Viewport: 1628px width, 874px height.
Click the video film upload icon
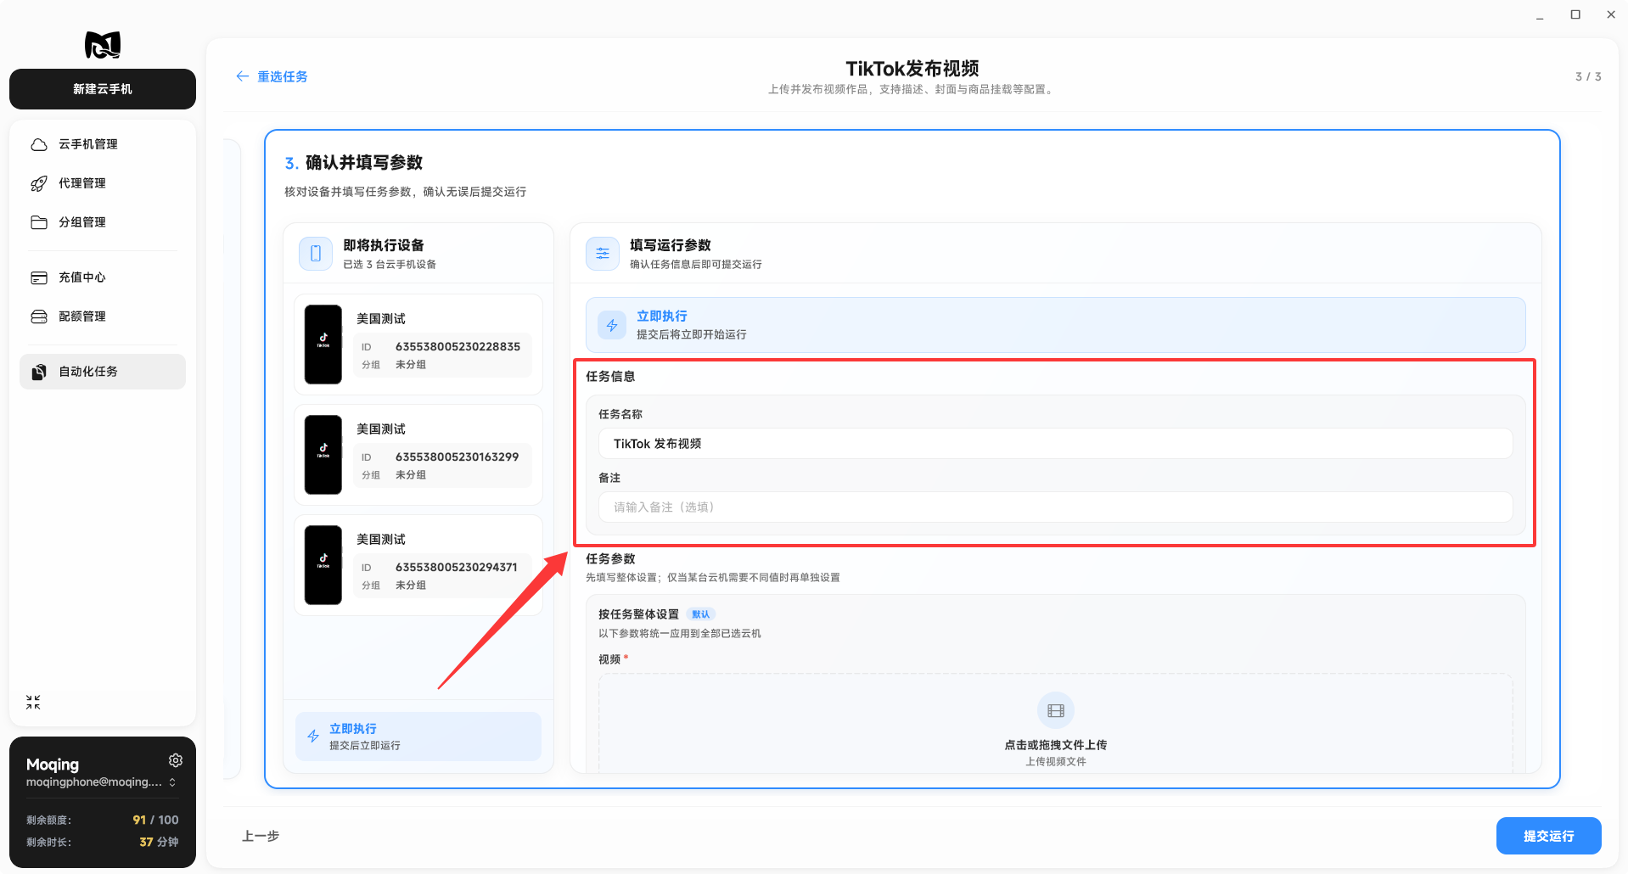tap(1056, 711)
